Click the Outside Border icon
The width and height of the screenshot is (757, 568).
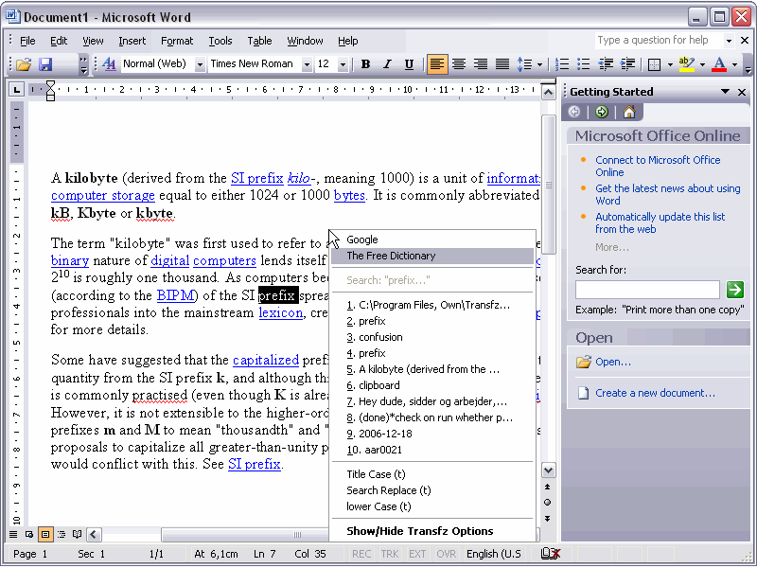point(654,64)
